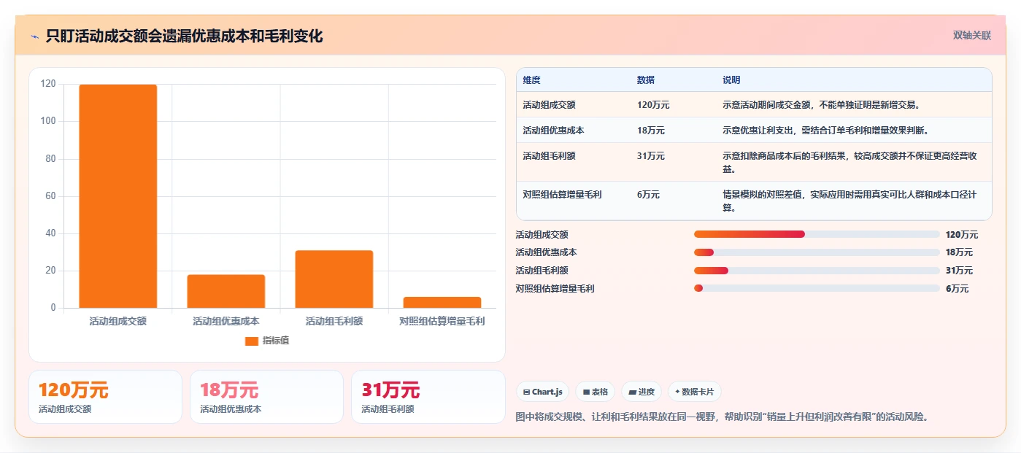Click the footer caption starting 图中将成交规模
Viewport: 1021px width, 453px height.
tap(721, 417)
